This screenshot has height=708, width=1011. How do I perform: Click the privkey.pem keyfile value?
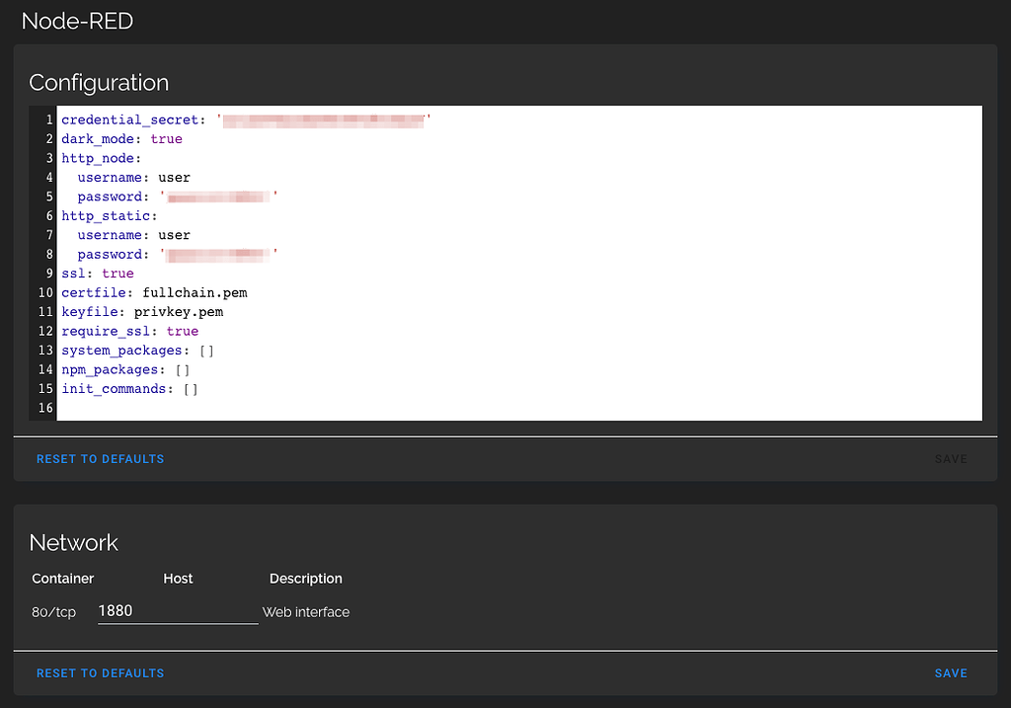(179, 312)
